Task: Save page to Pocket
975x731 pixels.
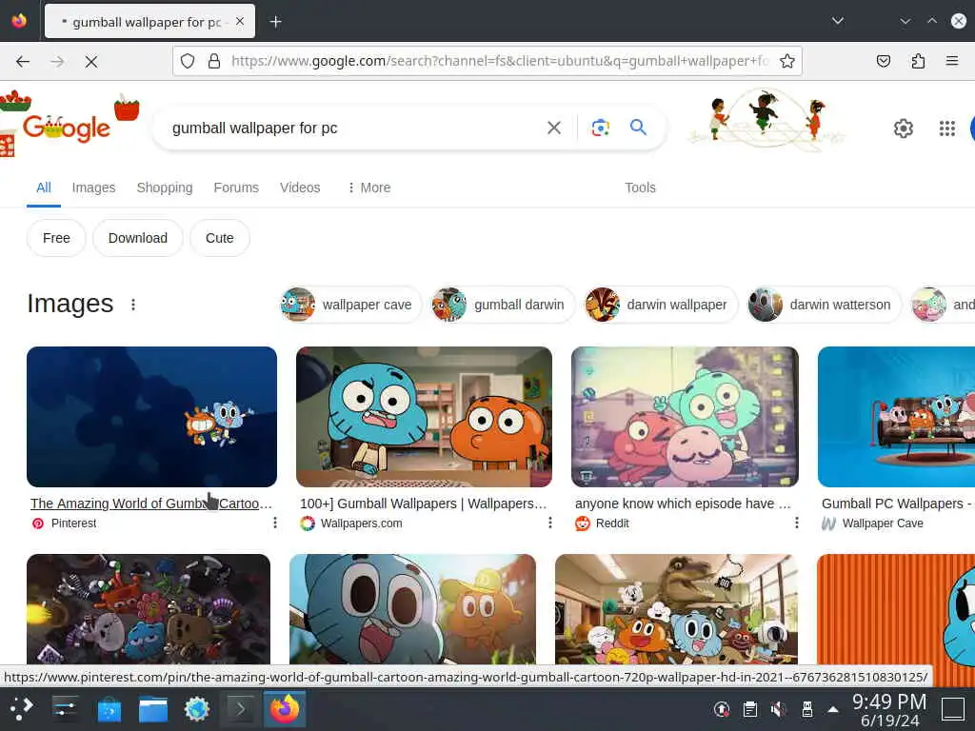Action: 883,61
